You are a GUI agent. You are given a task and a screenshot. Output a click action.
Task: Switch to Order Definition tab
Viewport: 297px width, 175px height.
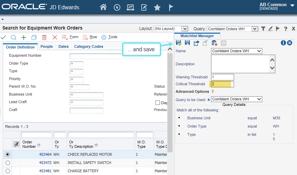point(20,47)
